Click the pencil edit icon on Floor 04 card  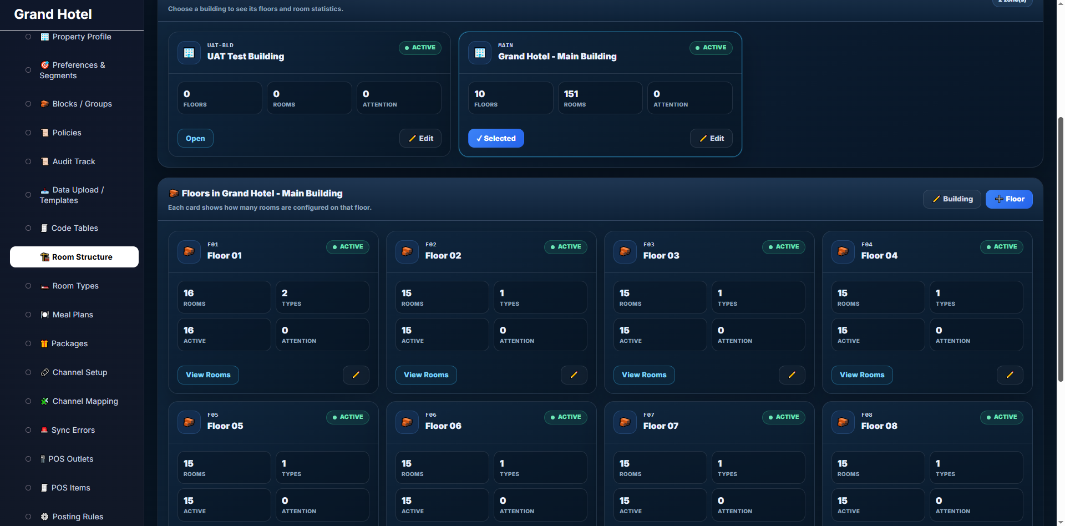pyautogui.click(x=1010, y=375)
